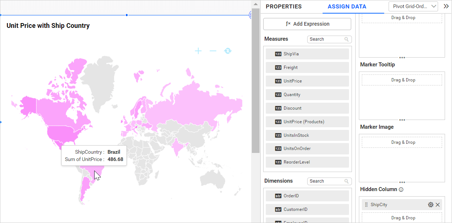452x223 pixels.
Task: Select the OrderID dimension
Action: tap(307, 196)
